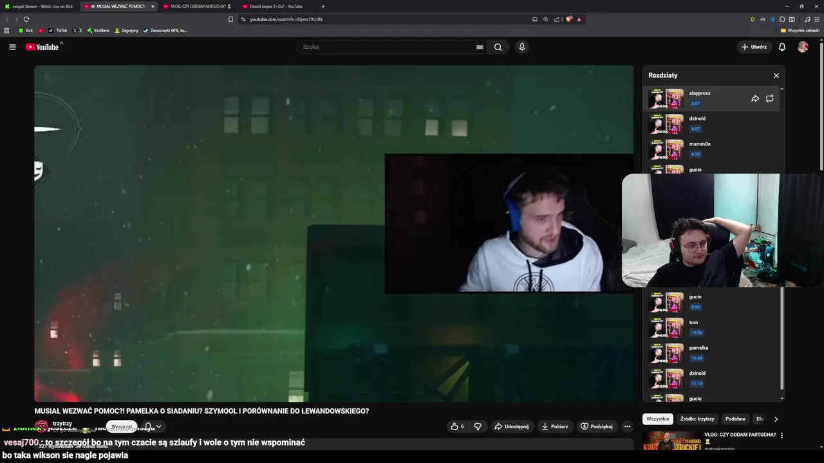This screenshot has height=463, width=824.
Task: Open KickBans bookmark
Action: (x=98, y=30)
